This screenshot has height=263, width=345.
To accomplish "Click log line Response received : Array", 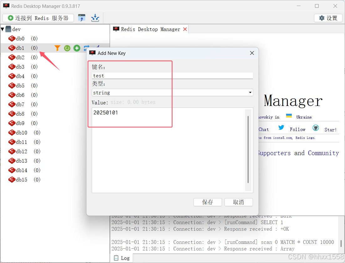I will [x=203, y=249].
